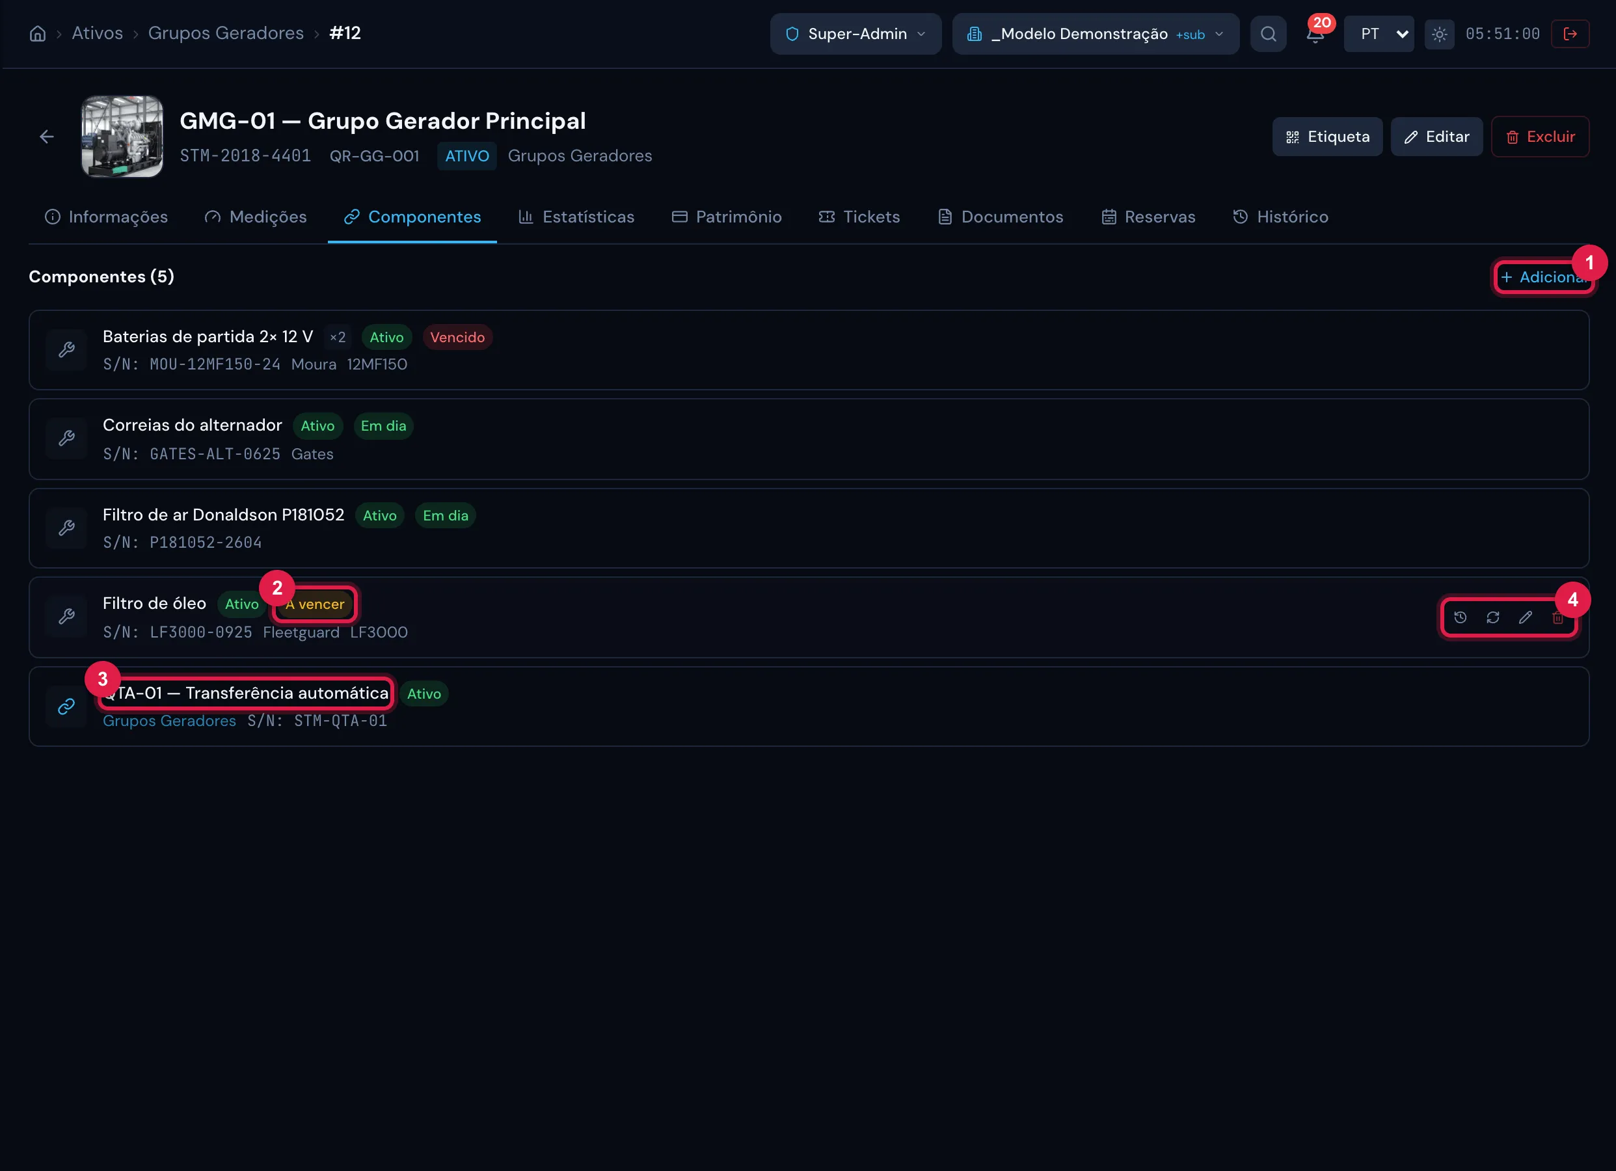Screen dimensions: 1616x1171
Task: Open the Super-Admin role dropdown
Action: tap(855, 33)
